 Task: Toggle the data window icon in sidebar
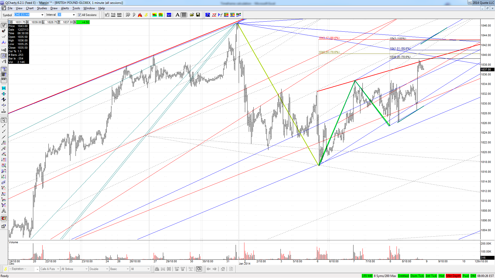pyautogui.click(x=4, y=75)
